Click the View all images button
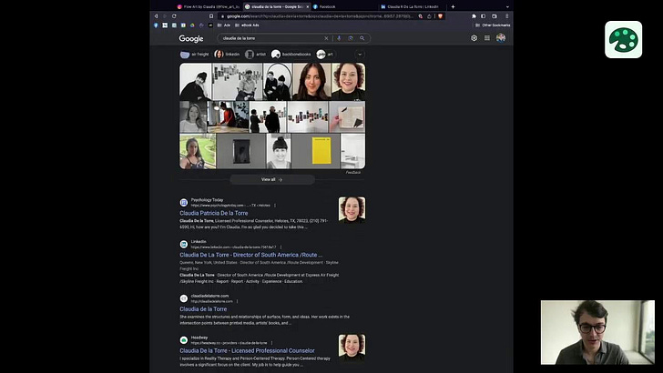Viewport: 663px width, 373px height. click(272, 179)
